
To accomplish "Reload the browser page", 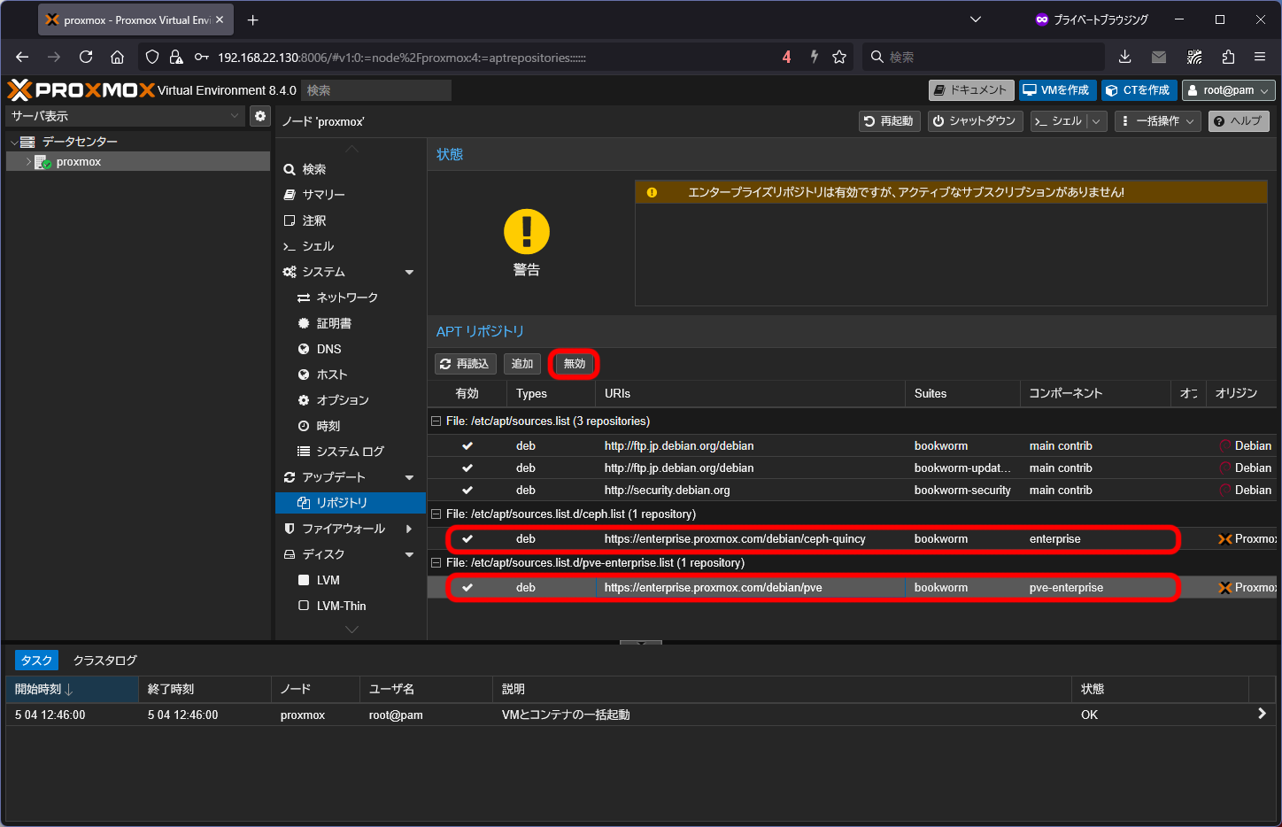I will [86, 57].
